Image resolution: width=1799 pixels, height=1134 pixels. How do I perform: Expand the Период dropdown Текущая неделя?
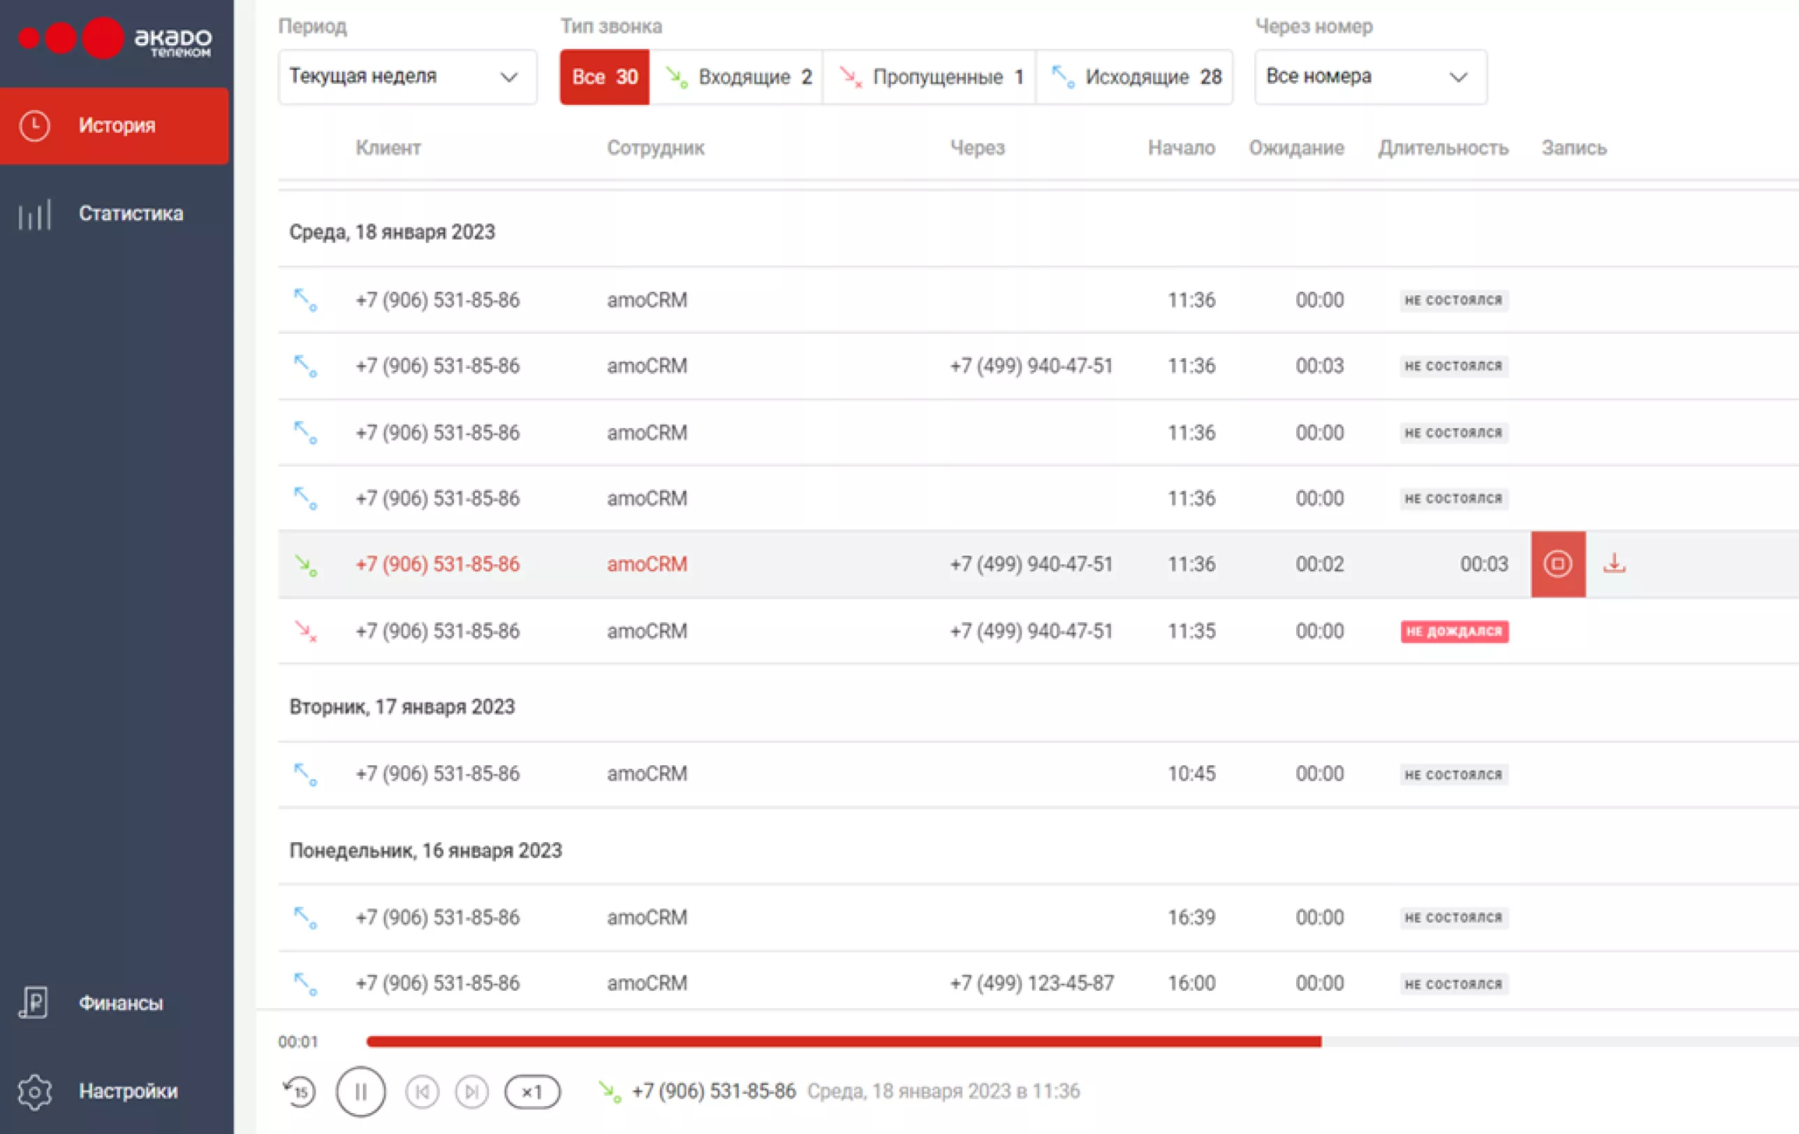(x=407, y=76)
